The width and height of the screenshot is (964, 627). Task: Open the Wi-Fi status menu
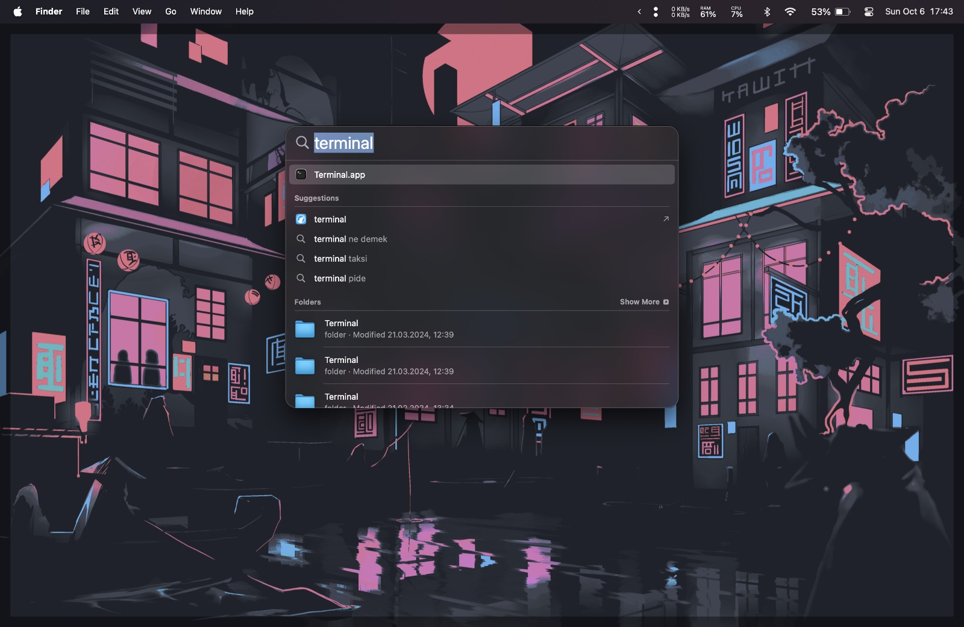click(x=790, y=11)
